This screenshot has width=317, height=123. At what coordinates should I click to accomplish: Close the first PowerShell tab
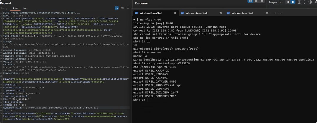pyautogui.click(x=175, y=13)
